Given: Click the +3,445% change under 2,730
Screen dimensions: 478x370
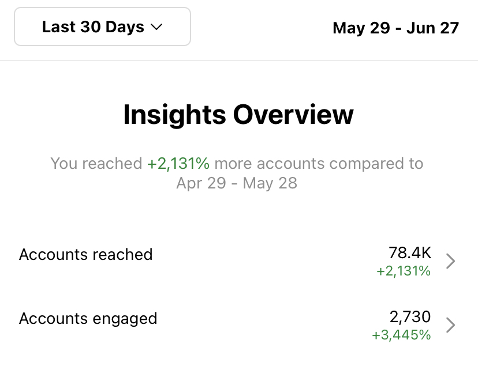Looking at the screenshot, I should [x=402, y=335].
